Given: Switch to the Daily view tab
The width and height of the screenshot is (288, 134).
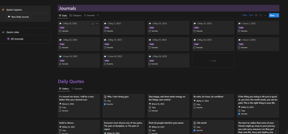Looking at the screenshot, I should (x=63, y=15).
